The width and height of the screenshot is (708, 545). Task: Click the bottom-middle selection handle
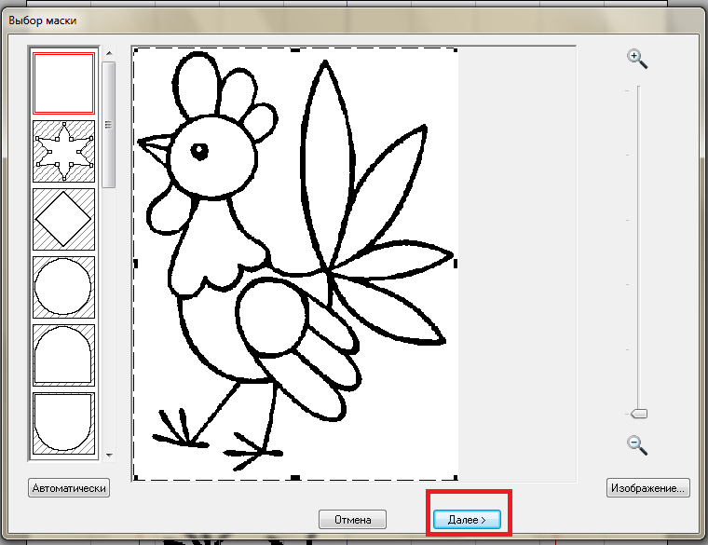tap(295, 478)
